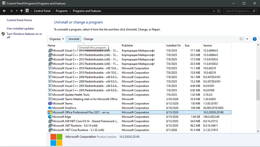Image resolution: width=260 pixels, height=147 pixels.
Task: Open the Organize dropdown menu
Action: coord(57,39)
